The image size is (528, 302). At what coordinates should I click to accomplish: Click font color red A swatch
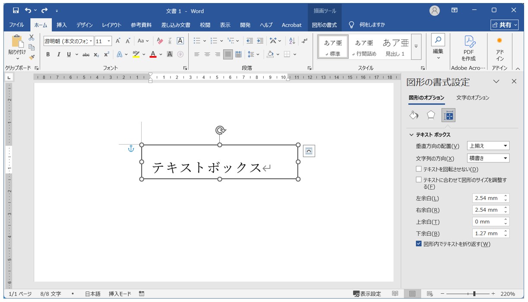152,54
